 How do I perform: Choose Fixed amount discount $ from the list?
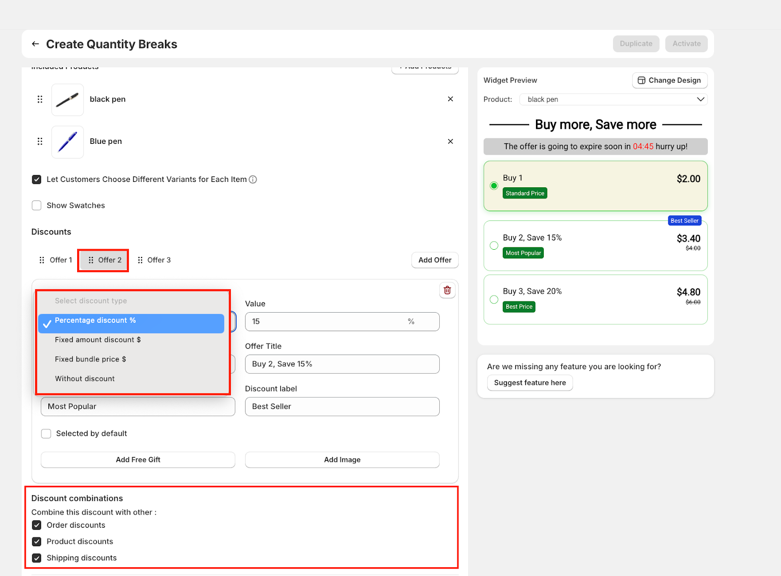coord(98,340)
